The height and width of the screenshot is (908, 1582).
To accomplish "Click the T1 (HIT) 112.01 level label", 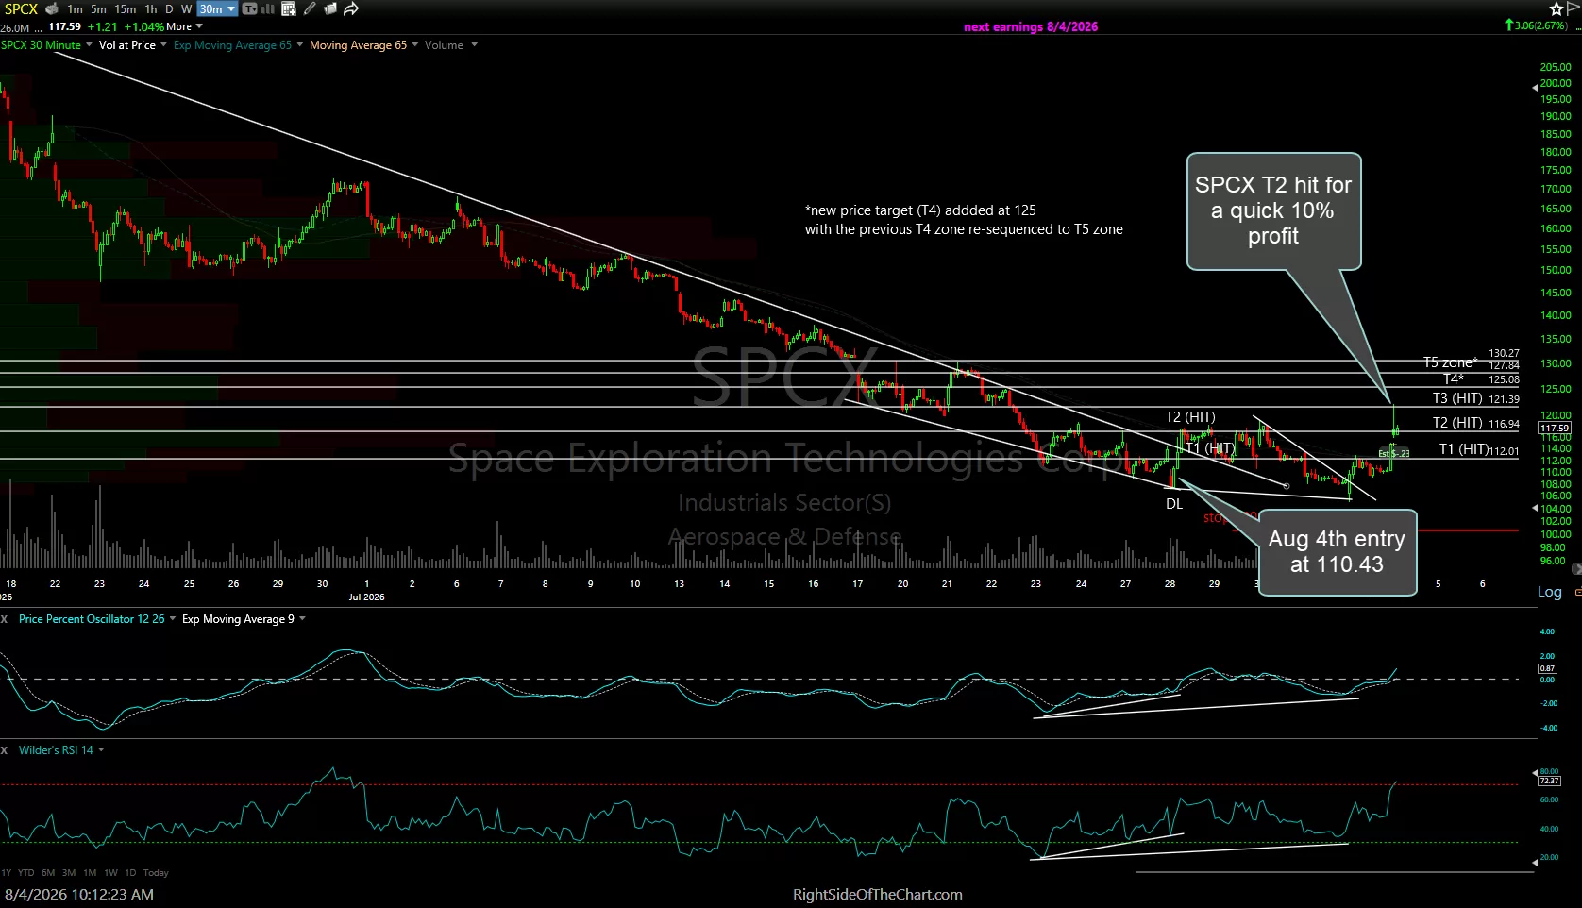I will 1479,450.
